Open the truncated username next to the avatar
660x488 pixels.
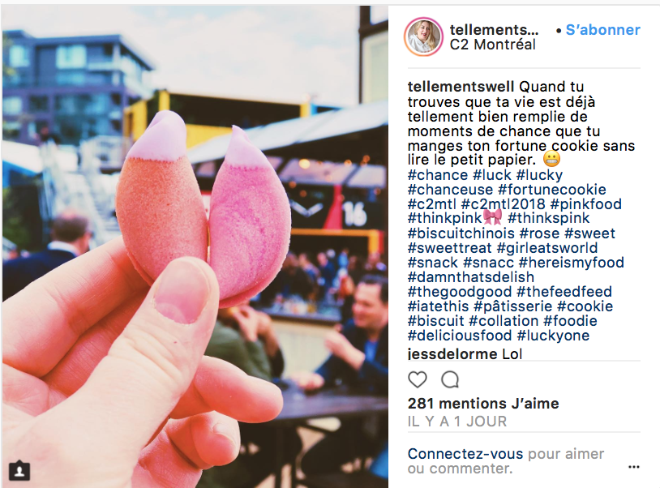coord(494,29)
